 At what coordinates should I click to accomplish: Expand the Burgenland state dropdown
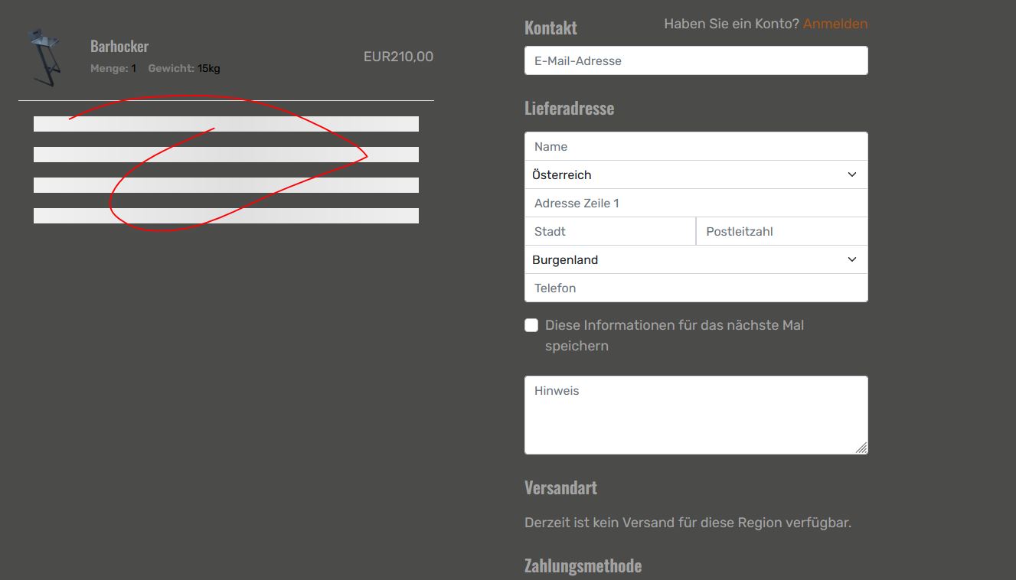pos(695,260)
